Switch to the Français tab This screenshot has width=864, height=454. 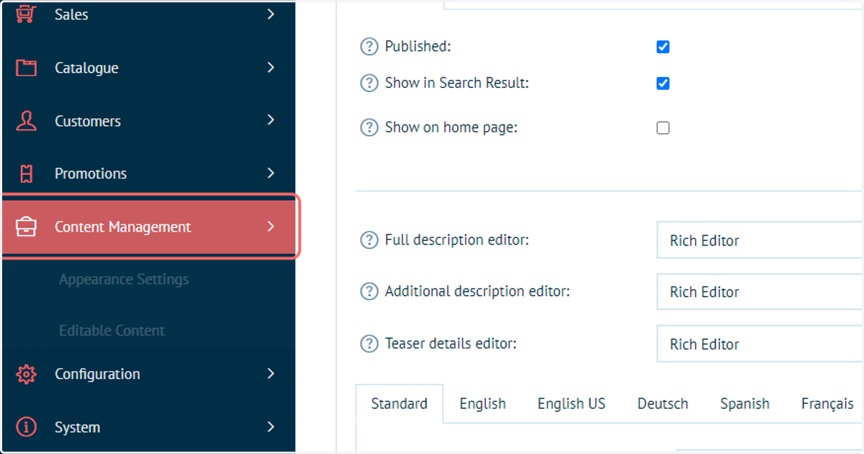click(827, 404)
